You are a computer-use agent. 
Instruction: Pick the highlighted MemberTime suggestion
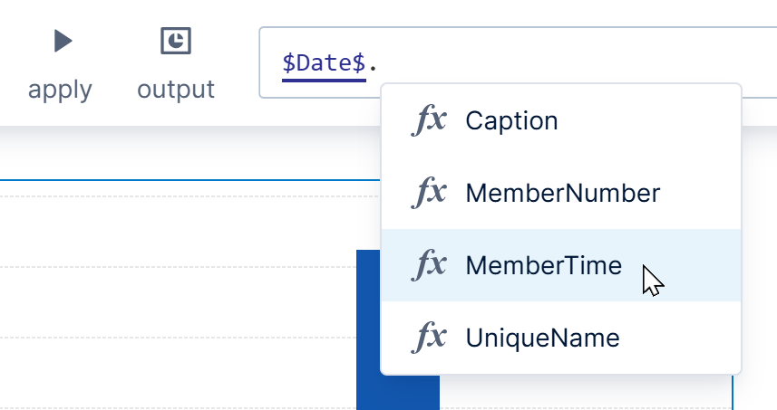(x=543, y=265)
